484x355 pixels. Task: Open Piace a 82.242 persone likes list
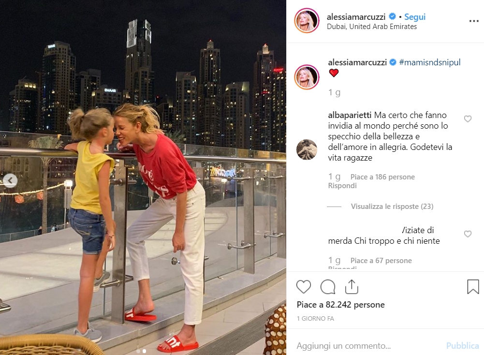coord(340,305)
